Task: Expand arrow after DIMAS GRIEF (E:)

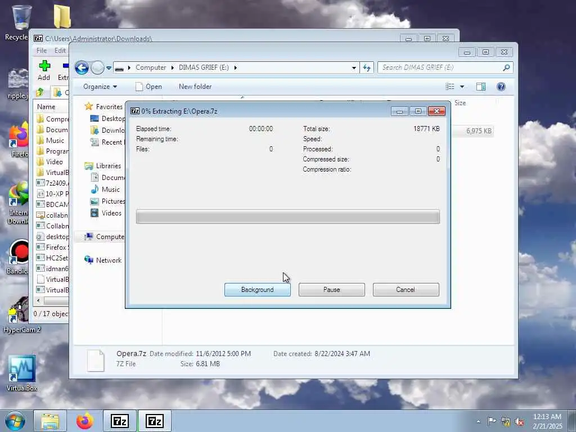Action: point(236,67)
